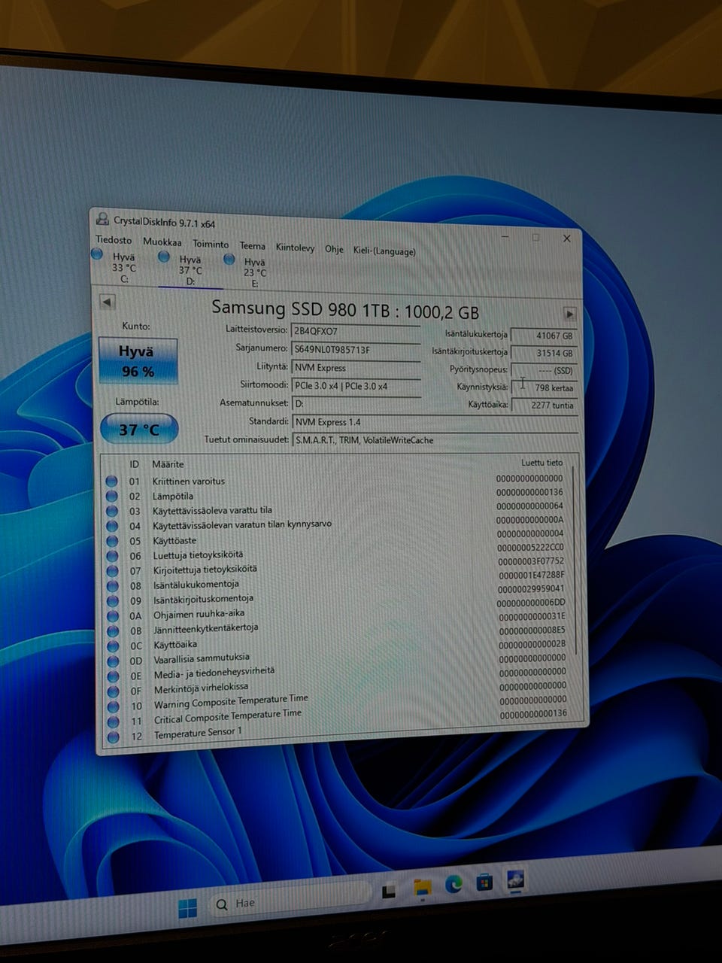722x963 pixels.
Task: Launch Microsoft Edge from taskbar
Action: (x=454, y=886)
